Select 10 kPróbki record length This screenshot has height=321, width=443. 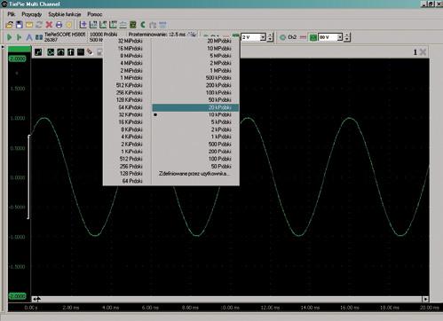pyautogui.click(x=195, y=114)
